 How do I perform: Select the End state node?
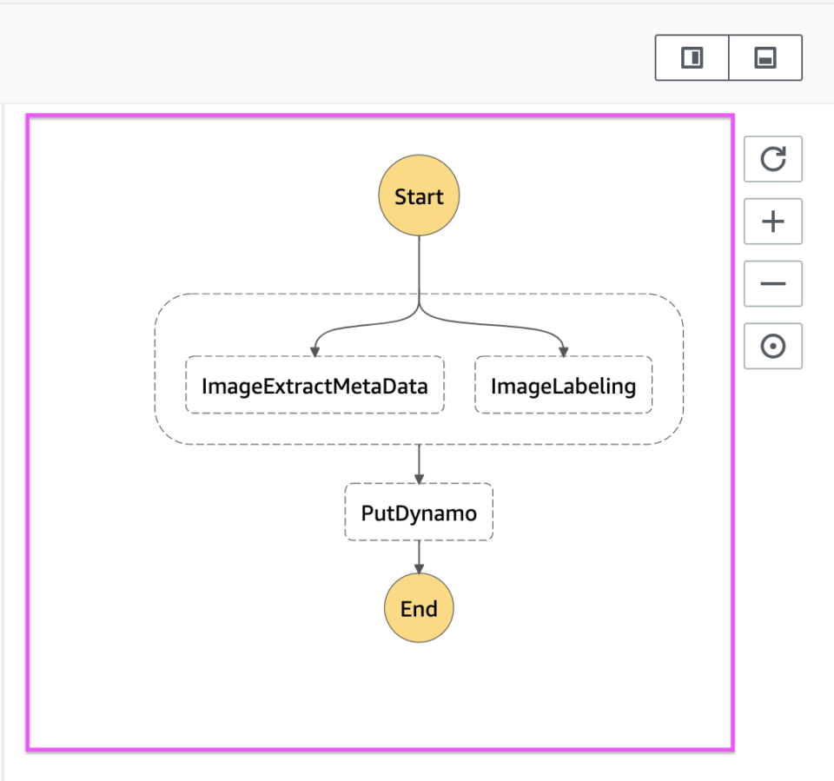click(419, 608)
